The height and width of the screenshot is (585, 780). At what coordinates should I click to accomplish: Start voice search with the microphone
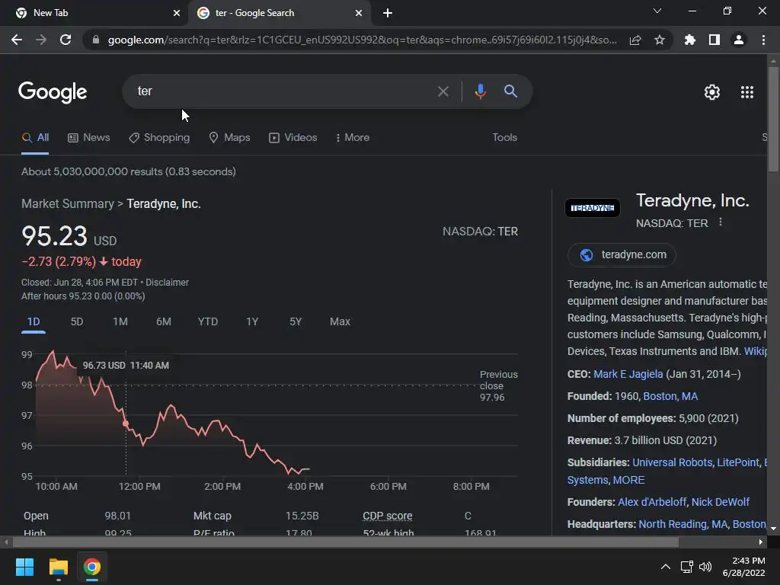480,91
